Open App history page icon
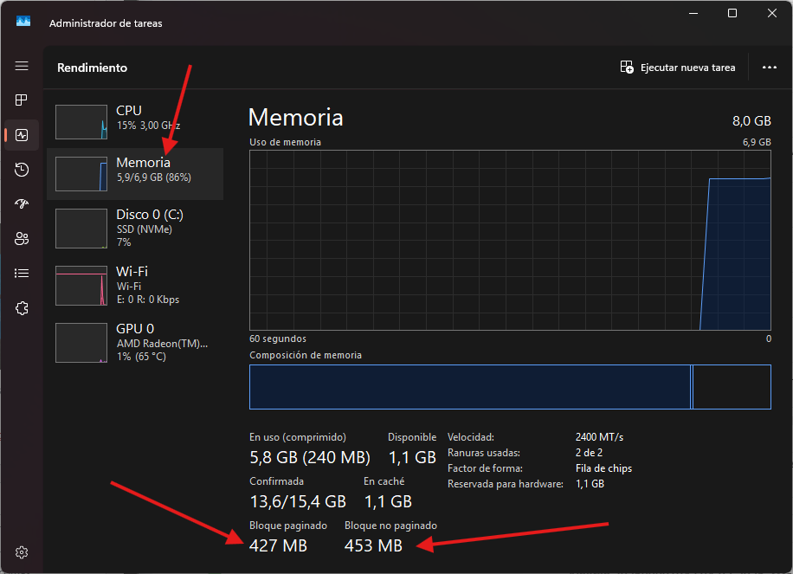Viewport: 793px width, 574px height. pyautogui.click(x=22, y=170)
